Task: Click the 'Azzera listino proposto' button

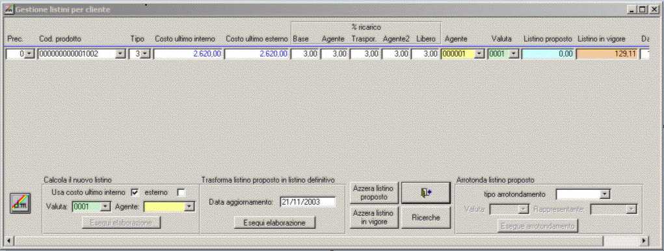Action: click(x=373, y=193)
